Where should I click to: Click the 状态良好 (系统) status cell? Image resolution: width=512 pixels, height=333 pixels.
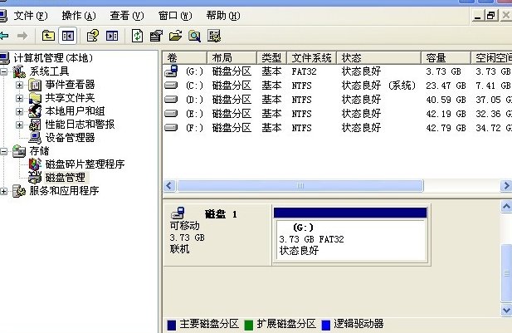(x=378, y=86)
